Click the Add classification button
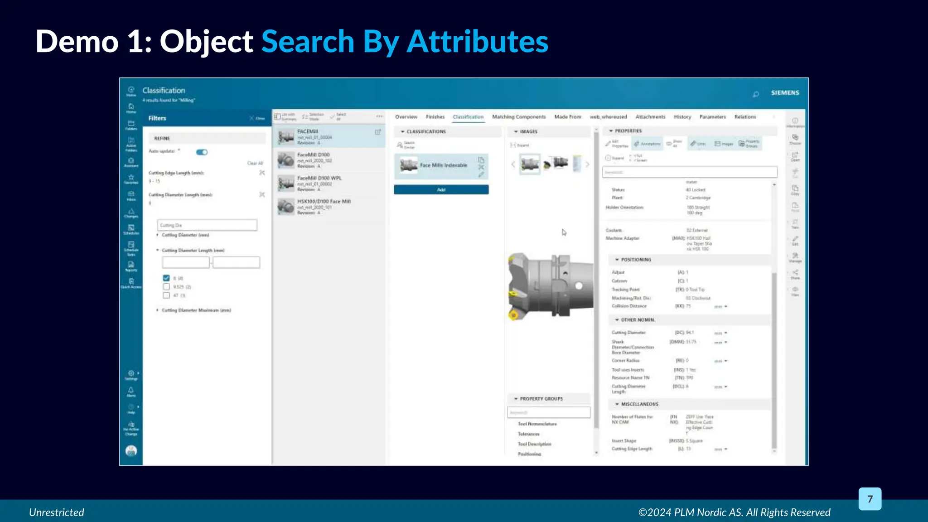This screenshot has height=522, width=928. point(441,190)
